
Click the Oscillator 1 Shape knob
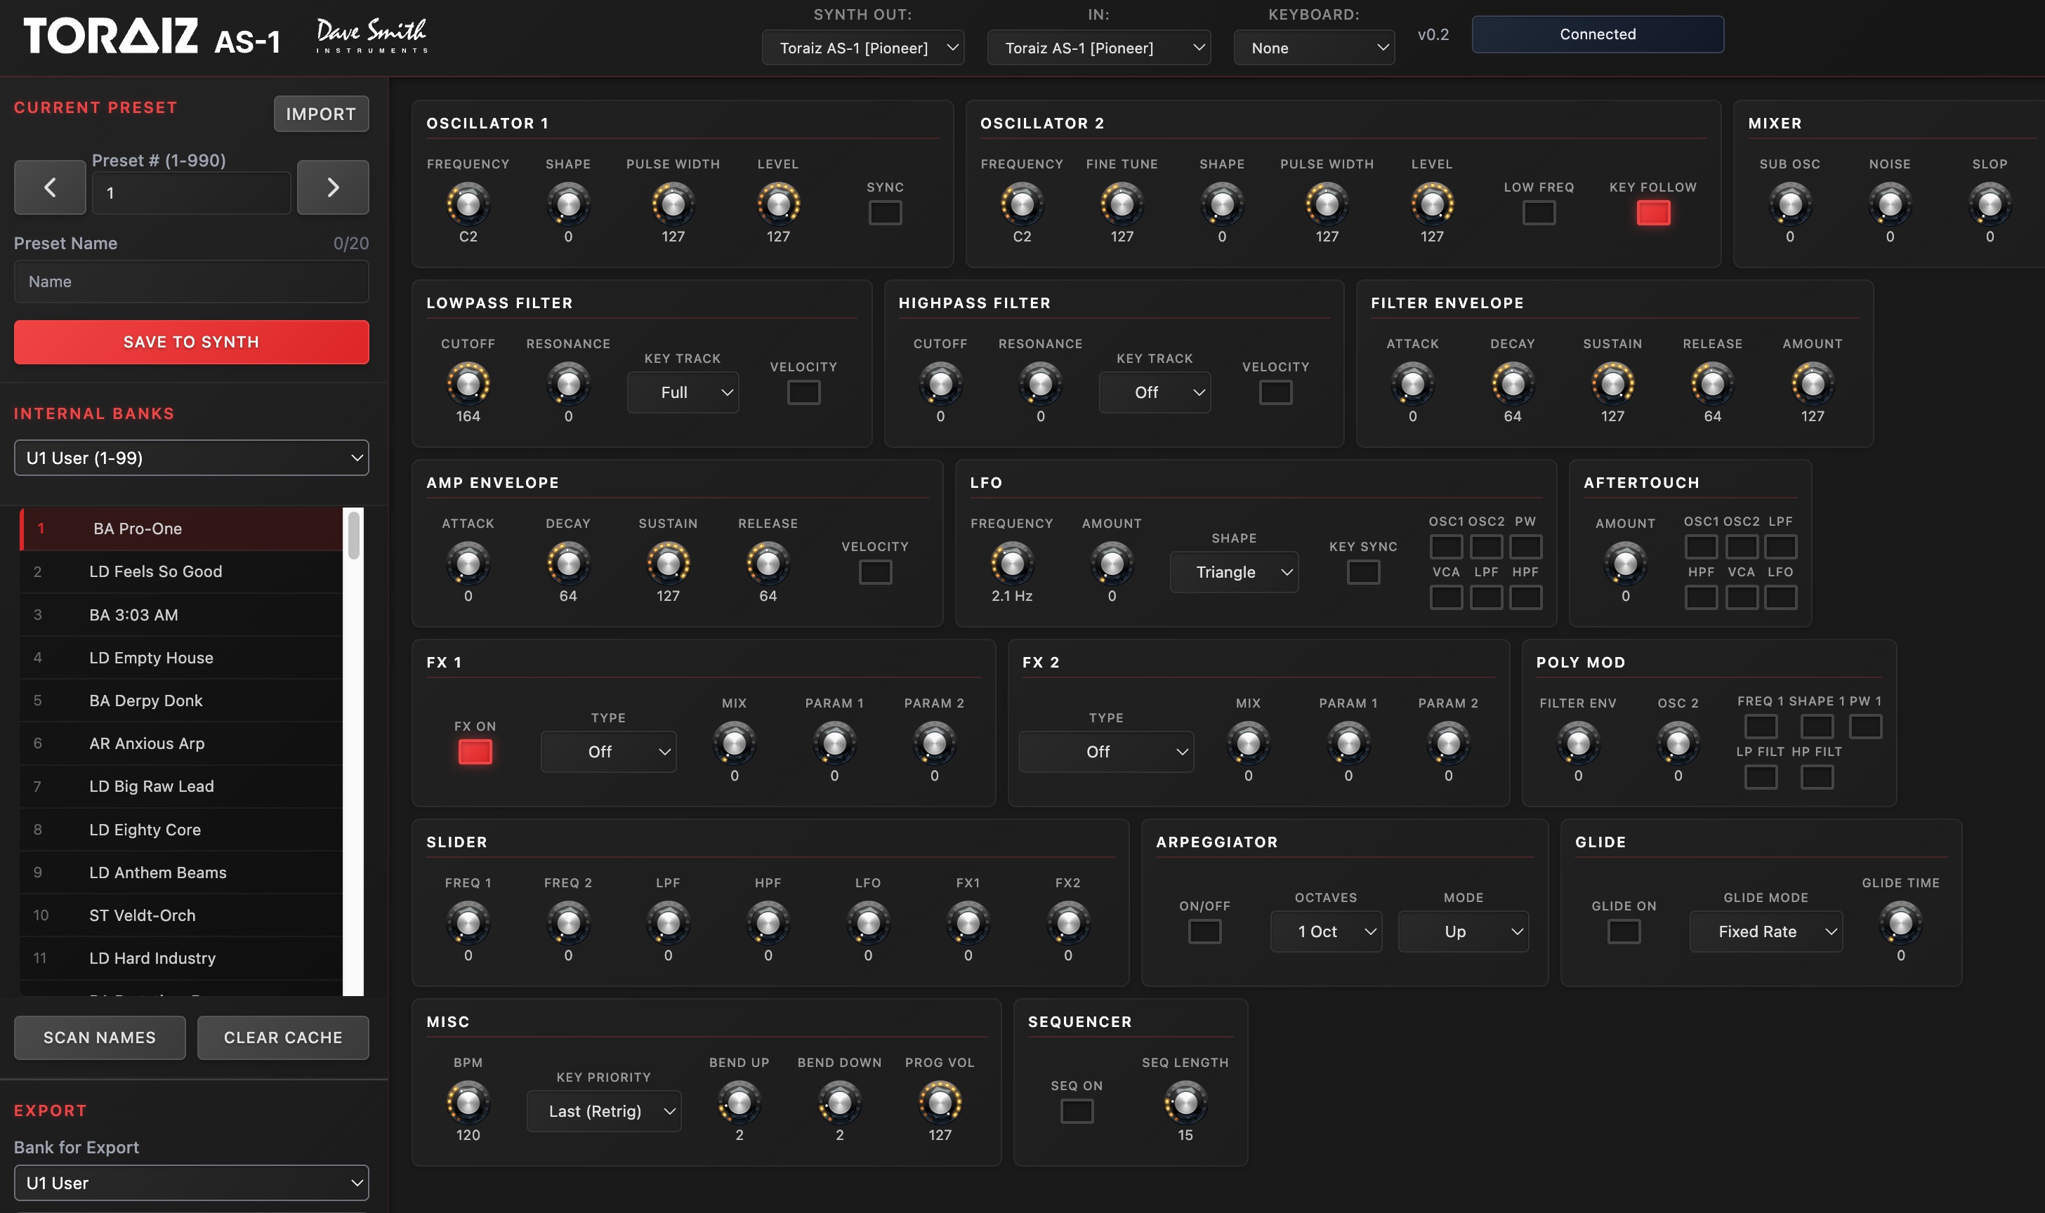pyautogui.click(x=567, y=204)
